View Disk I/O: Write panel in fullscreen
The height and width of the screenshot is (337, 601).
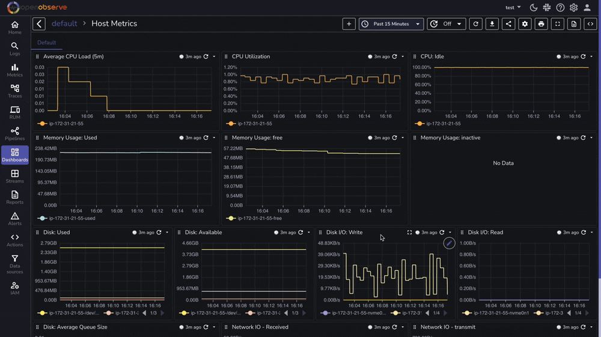(x=409, y=232)
